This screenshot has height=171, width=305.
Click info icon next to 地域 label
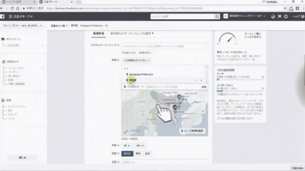pyautogui.click(x=118, y=60)
